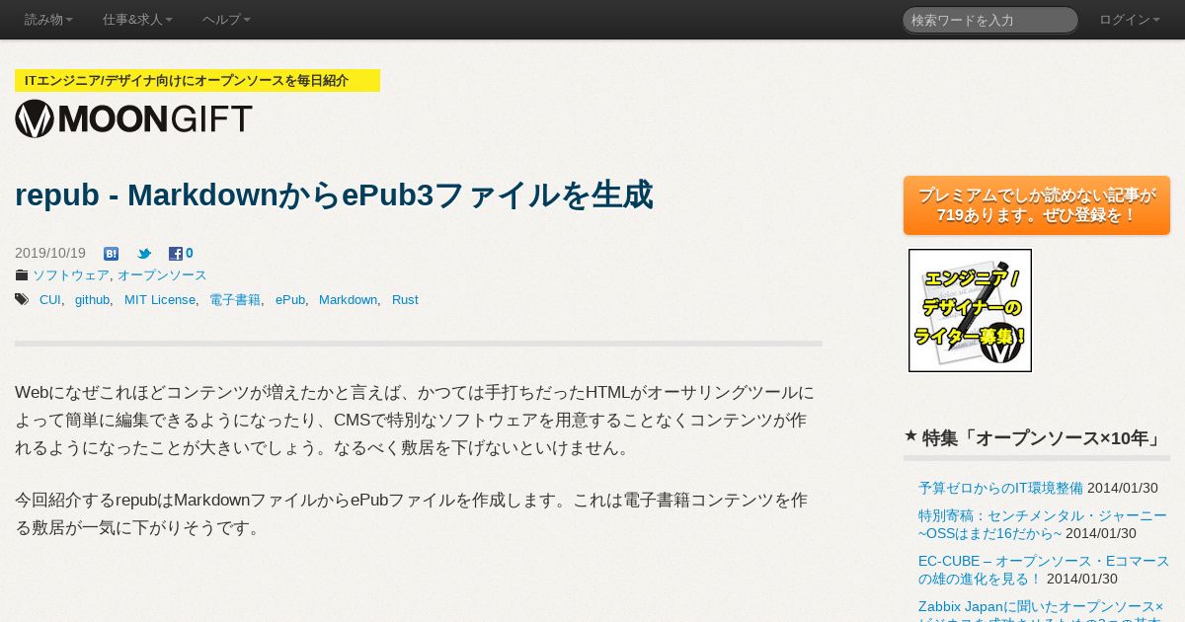
Task: Click the MOONGIFT logo
Action: coord(133,118)
